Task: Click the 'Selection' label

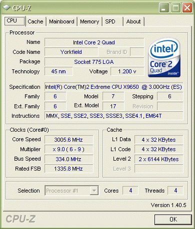Action: tap(28, 191)
